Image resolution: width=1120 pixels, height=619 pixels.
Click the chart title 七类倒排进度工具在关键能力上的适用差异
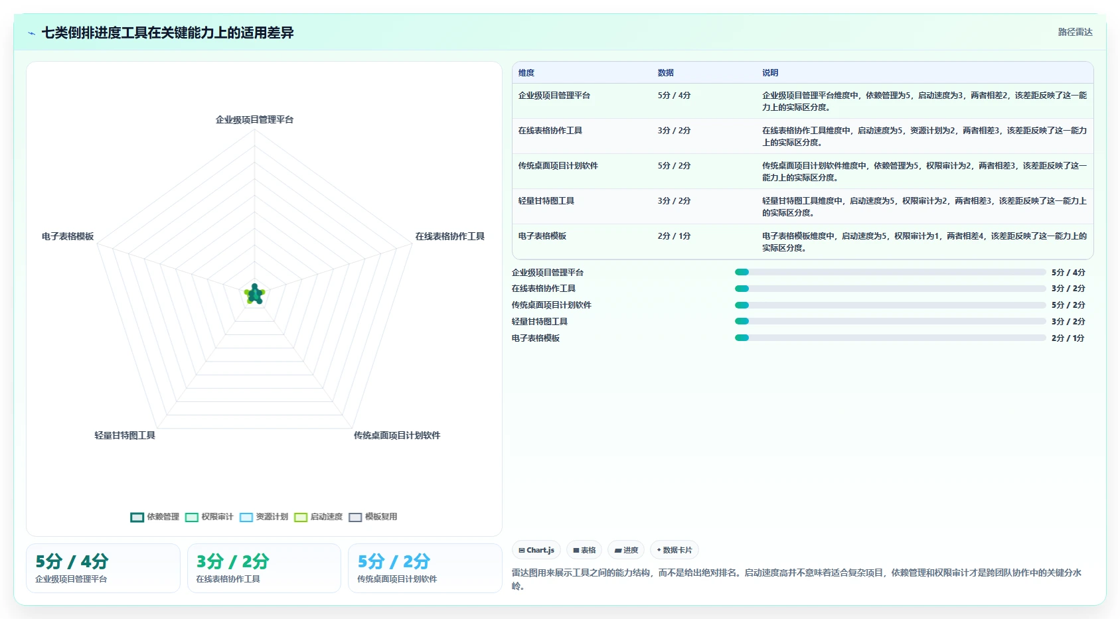167,33
